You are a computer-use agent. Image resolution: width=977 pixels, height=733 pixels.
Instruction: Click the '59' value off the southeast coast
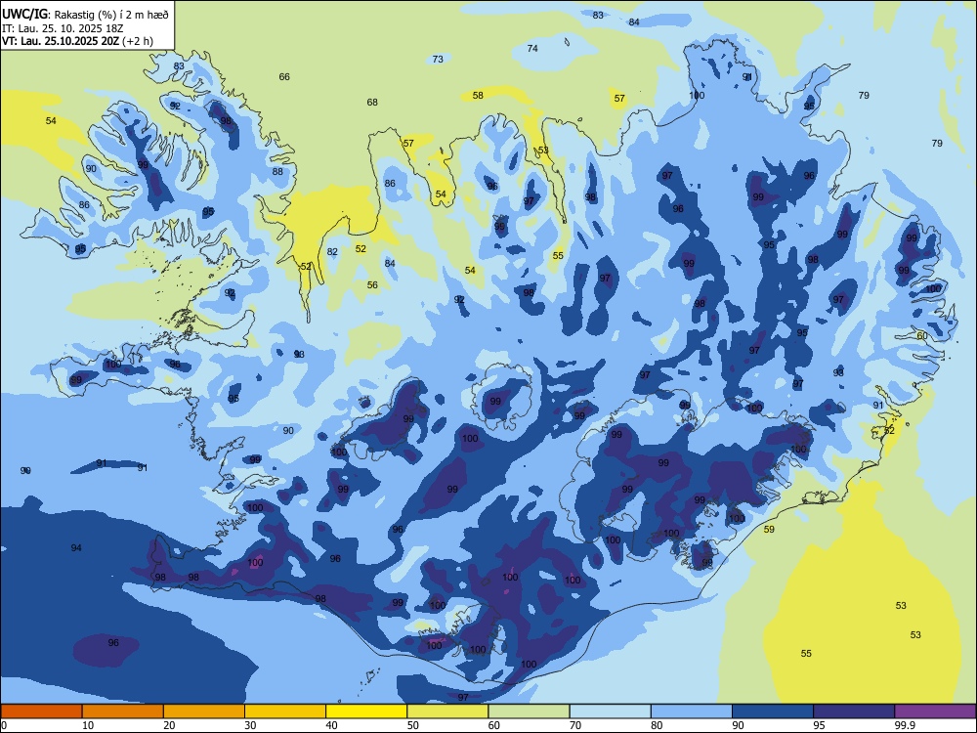click(x=770, y=529)
